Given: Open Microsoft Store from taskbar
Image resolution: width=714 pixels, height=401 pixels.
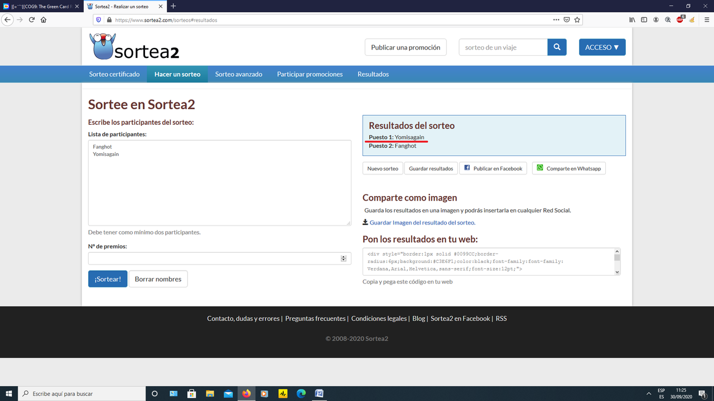Looking at the screenshot, I should coord(191,393).
